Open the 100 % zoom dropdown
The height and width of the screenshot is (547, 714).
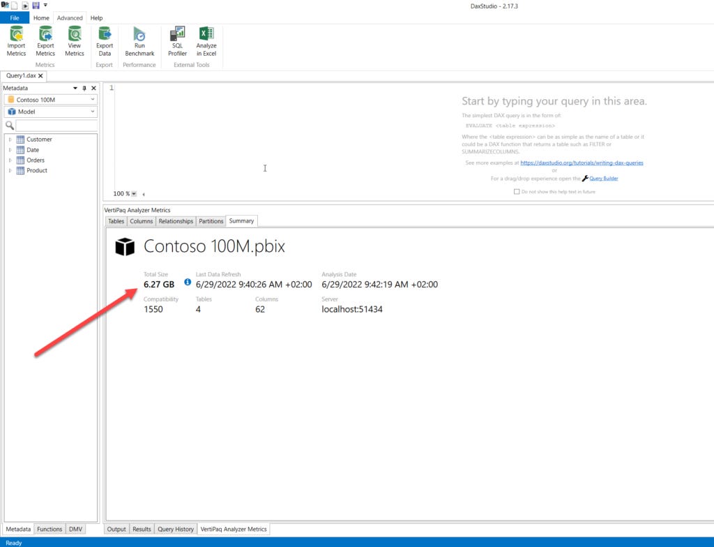[134, 194]
